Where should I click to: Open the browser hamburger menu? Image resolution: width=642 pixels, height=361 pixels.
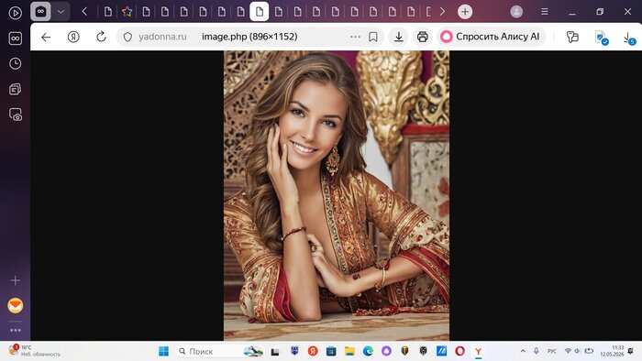click(545, 12)
